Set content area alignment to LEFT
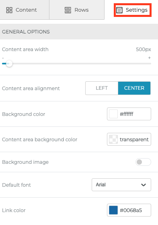The height and width of the screenshot is (225, 158). point(102,88)
